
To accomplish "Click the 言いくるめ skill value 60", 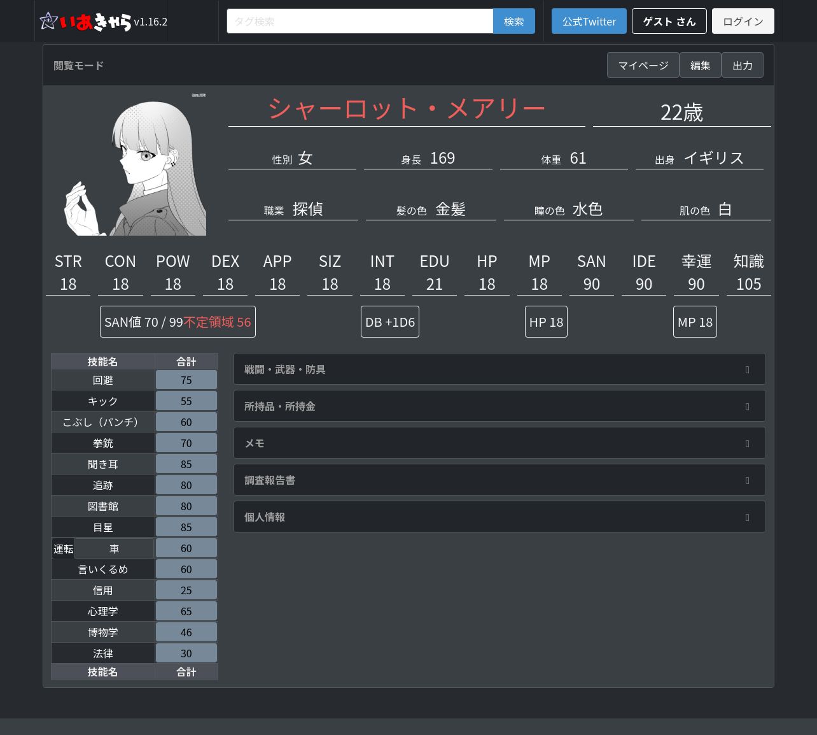I will (x=186, y=569).
